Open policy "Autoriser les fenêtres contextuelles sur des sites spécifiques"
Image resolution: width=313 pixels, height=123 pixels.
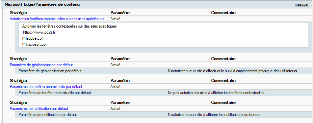tap(57, 19)
